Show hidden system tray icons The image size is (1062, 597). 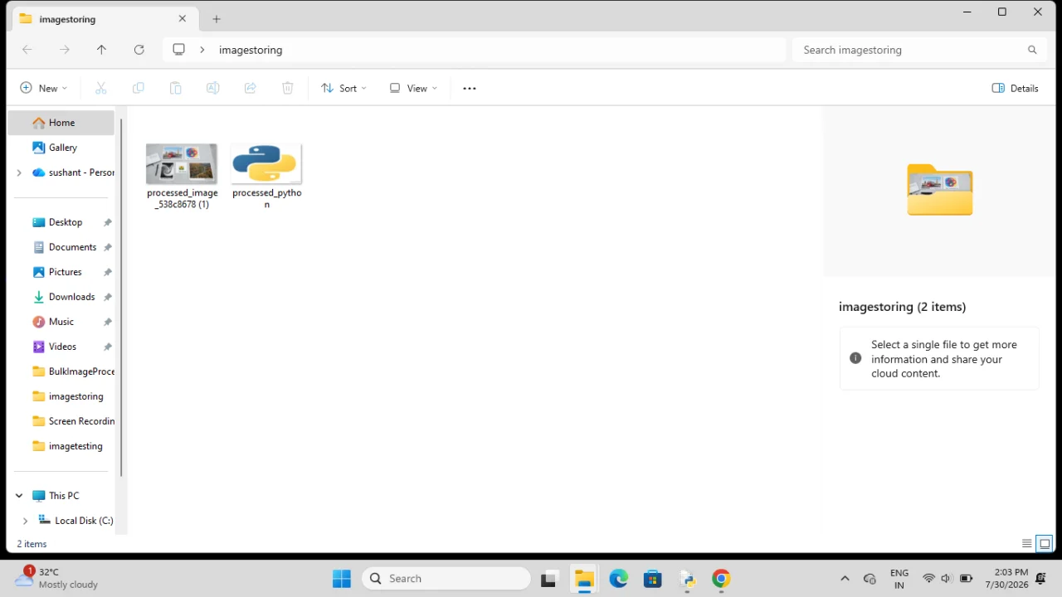[845, 579]
